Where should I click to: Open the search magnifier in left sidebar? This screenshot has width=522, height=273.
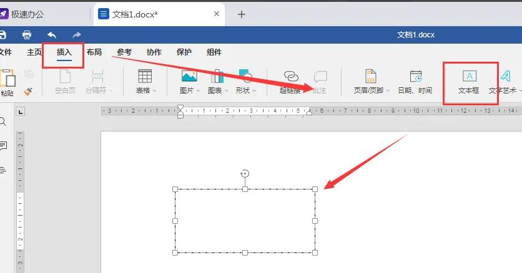2,122
